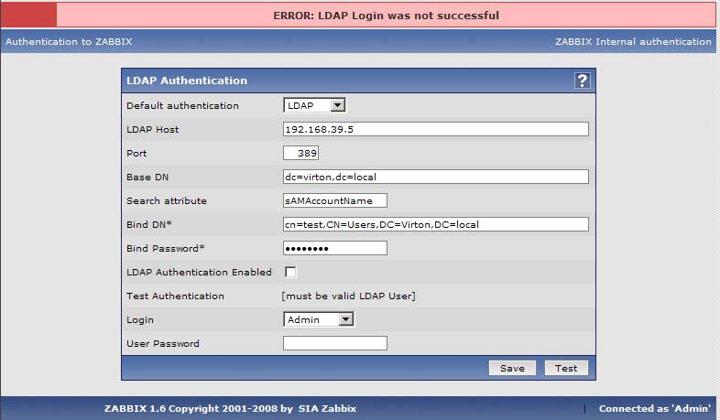The height and width of the screenshot is (420, 720).
Task: Click the LDAP Authentication panel title
Action: pos(187,81)
